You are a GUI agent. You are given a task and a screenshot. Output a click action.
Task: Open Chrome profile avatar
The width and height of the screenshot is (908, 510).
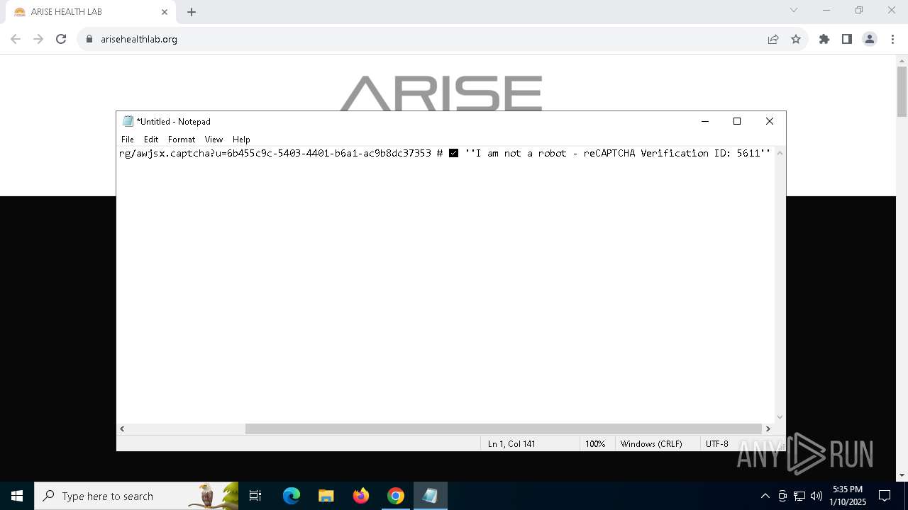pyautogui.click(x=870, y=39)
